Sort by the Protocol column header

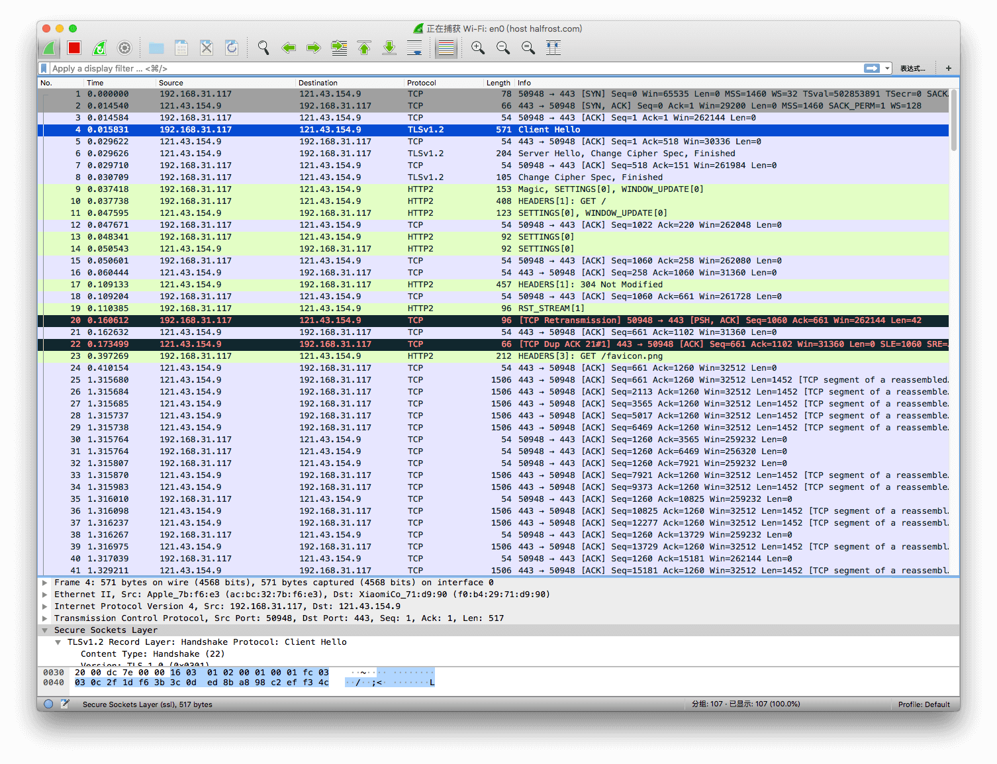tap(444, 83)
